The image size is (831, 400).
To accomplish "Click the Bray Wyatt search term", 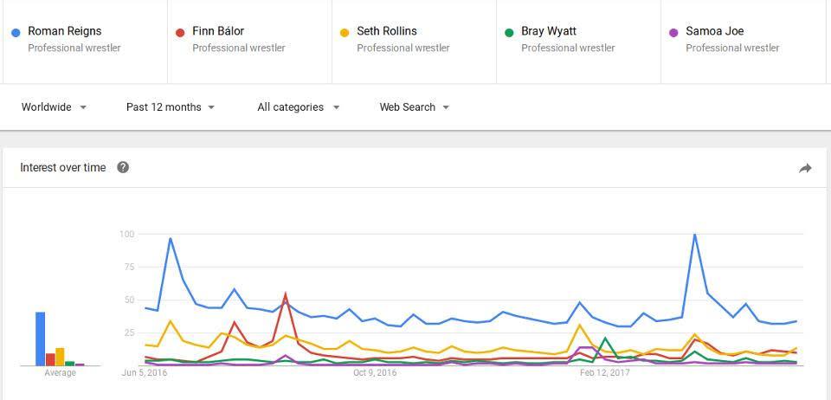I will pyautogui.click(x=548, y=31).
